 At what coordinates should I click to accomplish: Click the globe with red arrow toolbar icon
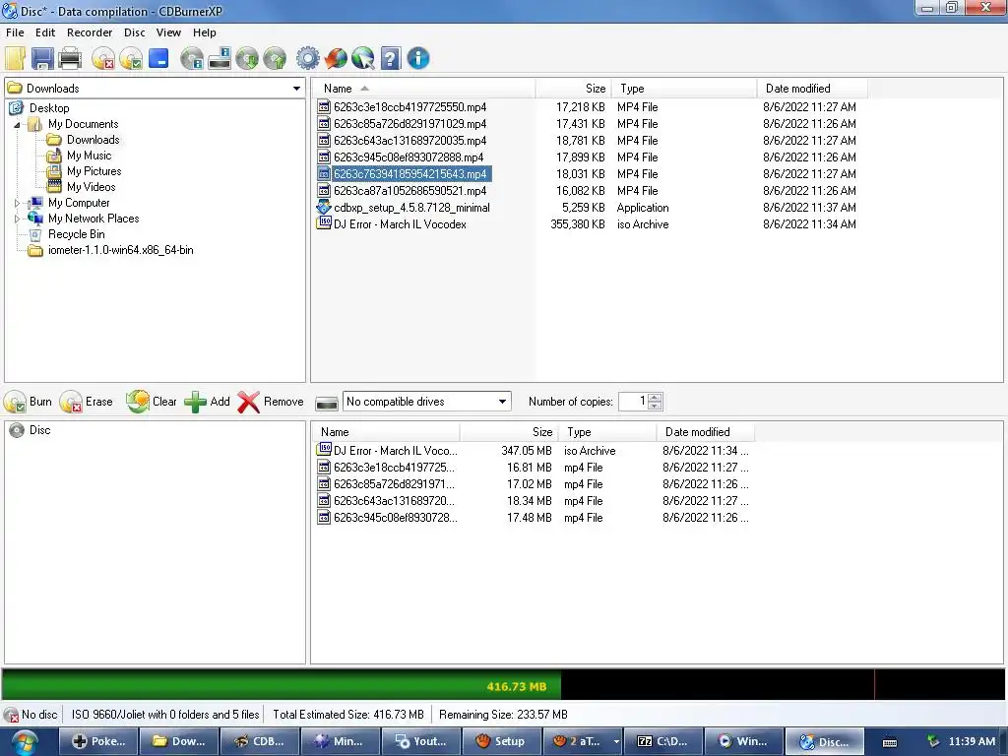click(x=336, y=58)
